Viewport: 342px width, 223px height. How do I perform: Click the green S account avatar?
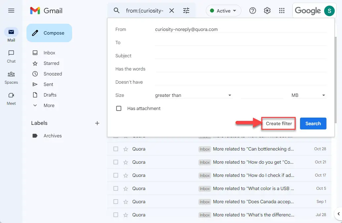329,11
